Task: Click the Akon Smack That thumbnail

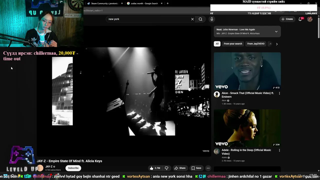Action: [247, 71]
